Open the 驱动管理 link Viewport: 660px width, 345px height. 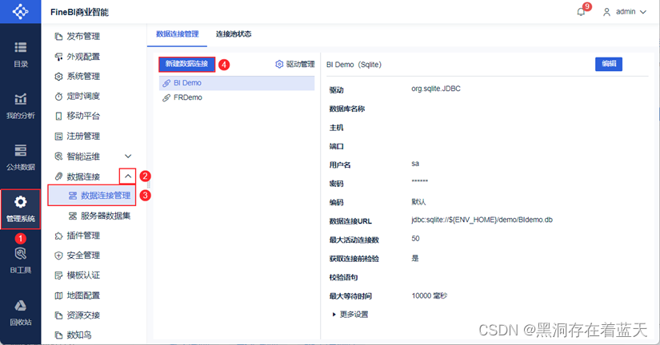[295, 65]
